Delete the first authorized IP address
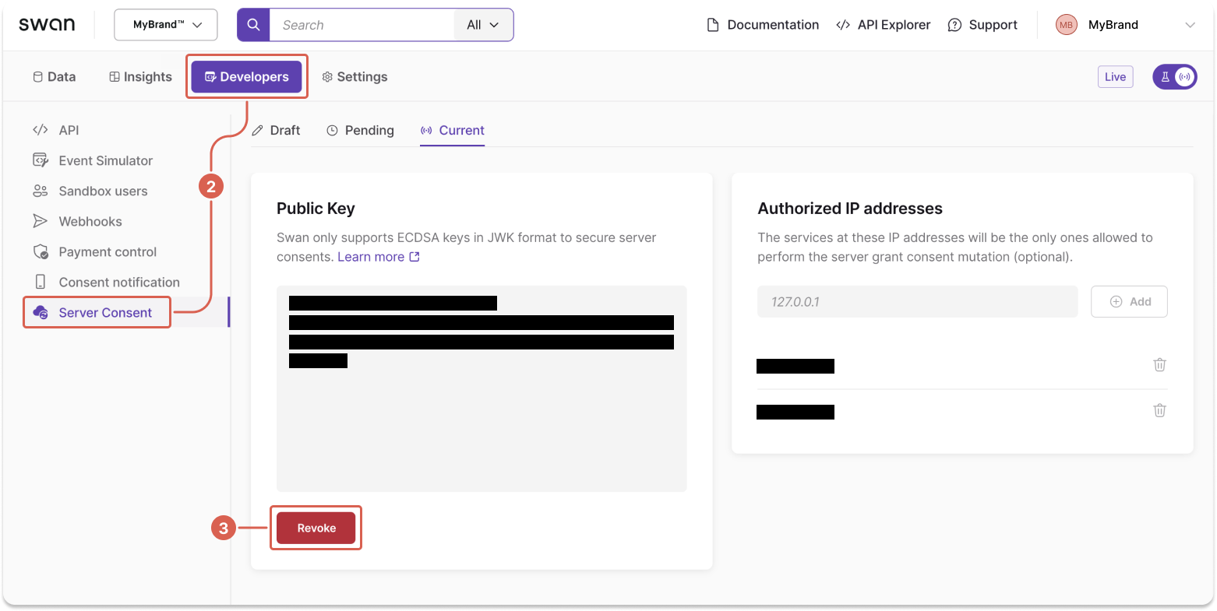Image resolution: width=1217 pixels, height=611 pixels. (x=1159, y=364)
